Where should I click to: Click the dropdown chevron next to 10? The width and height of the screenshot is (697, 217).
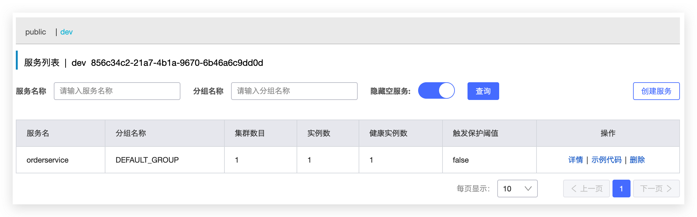coord(528,189)
